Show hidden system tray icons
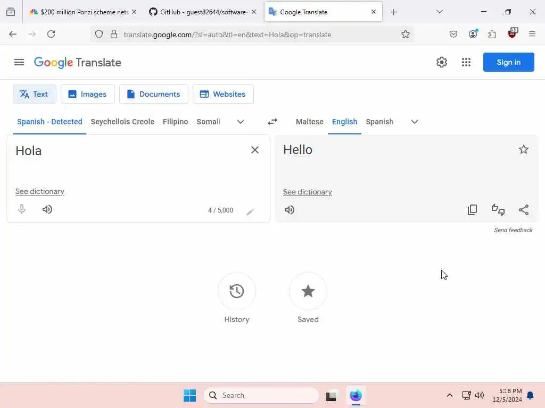545x408 pixels. pos(449,395)
